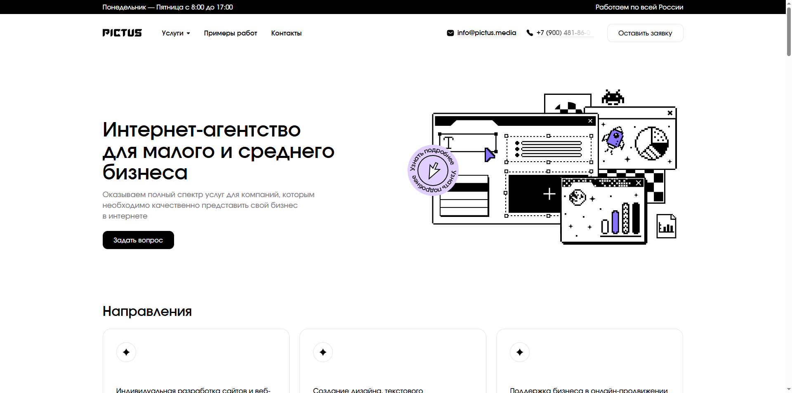This screenshot has height=393, width=792.
Task: Click the arrow next to Услуги
Action: (x=189, y=33)
